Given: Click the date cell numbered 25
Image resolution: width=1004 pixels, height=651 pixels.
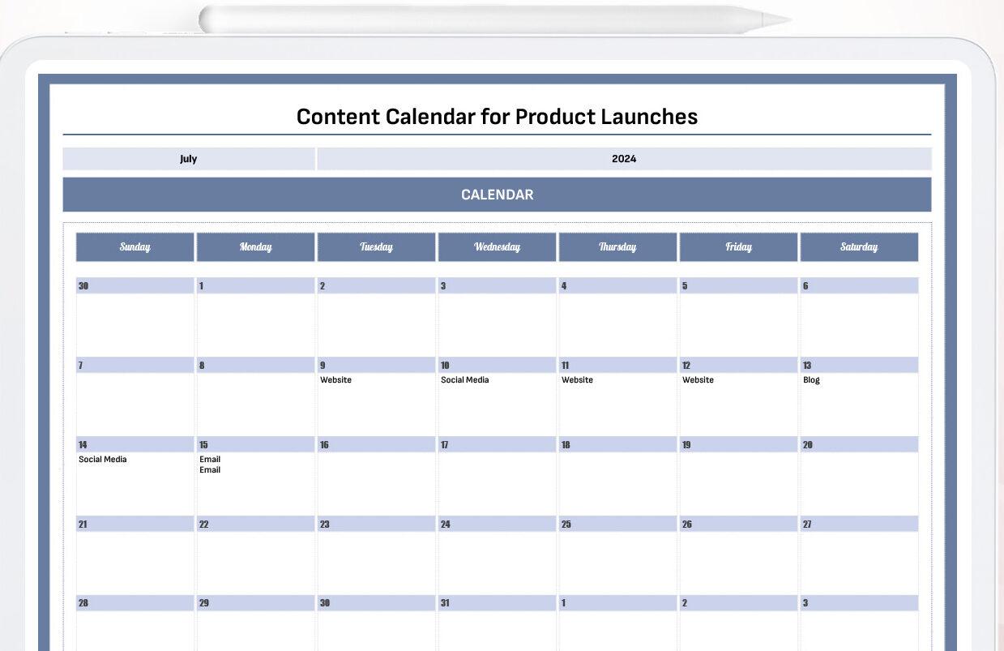Looking at the screenshot, I should [617, 524].
